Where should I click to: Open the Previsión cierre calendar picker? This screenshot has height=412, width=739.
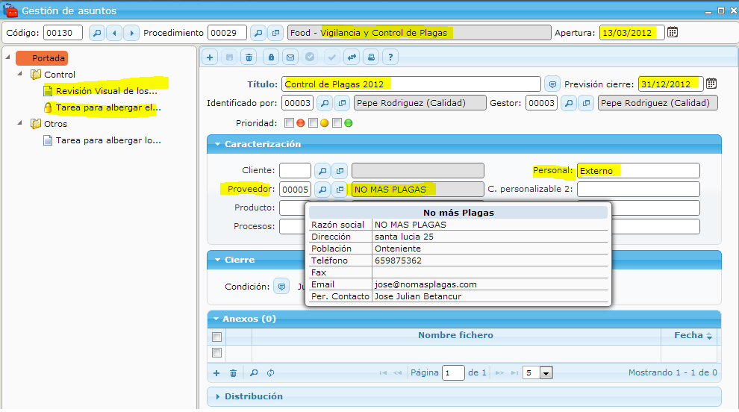tap(711, 84)
